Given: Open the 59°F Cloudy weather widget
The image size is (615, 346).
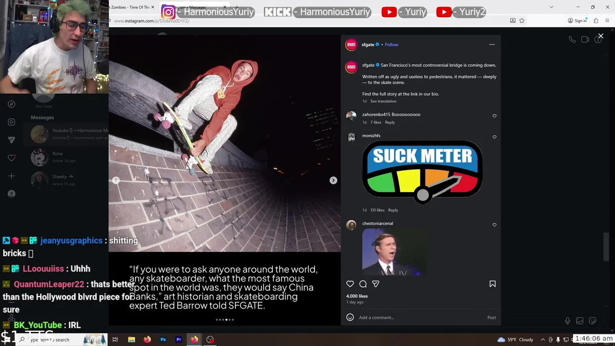Looking at the screenshot, I should 516,340.
